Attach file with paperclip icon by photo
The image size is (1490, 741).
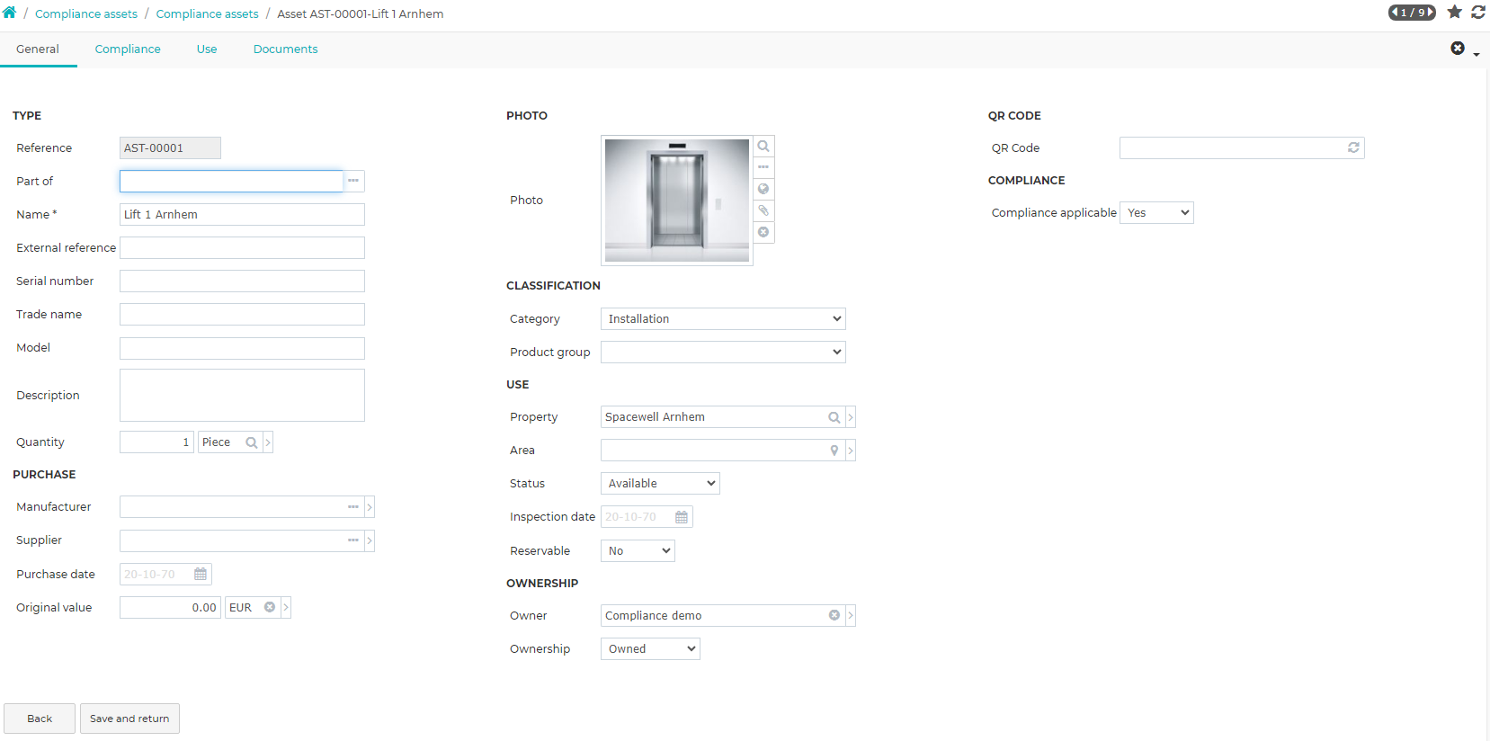(x=763, y=210)
